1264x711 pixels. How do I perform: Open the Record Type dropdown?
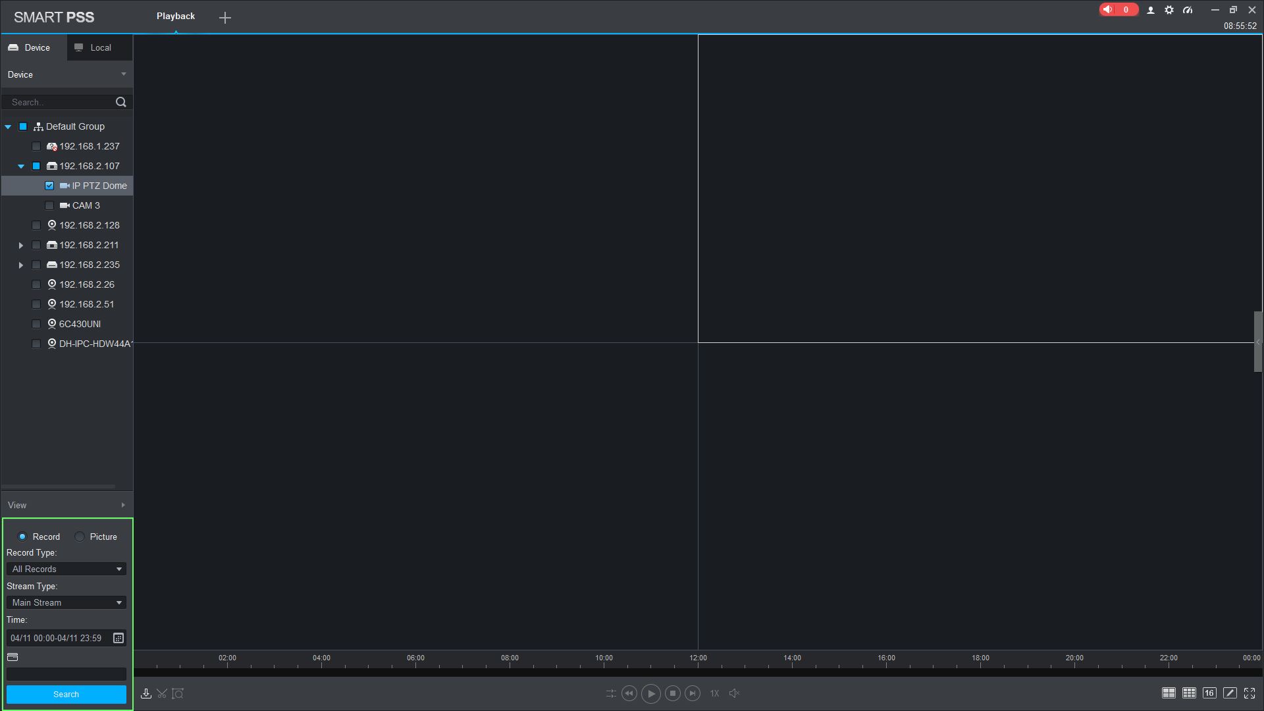[x=66, y=569]
